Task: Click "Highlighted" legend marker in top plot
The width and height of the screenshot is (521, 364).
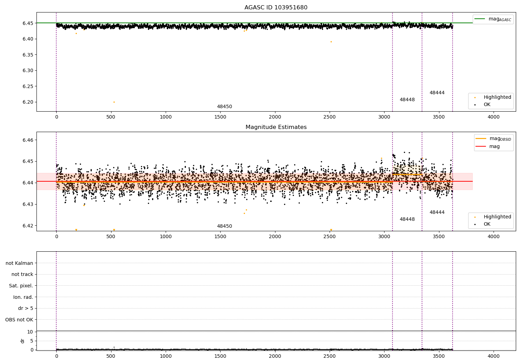Action: [475, 97]
